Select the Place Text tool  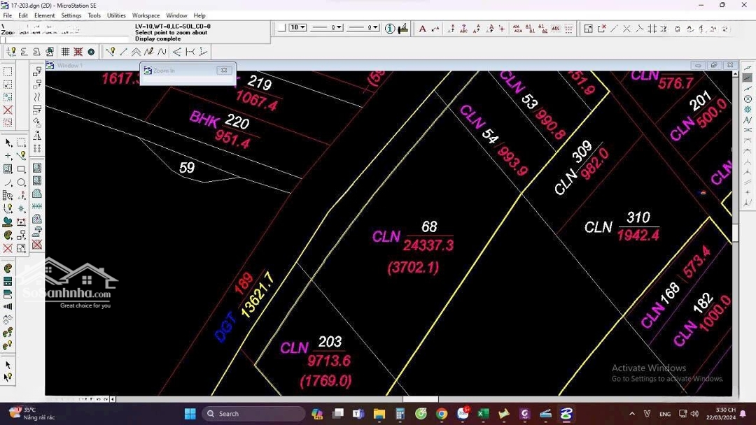pos(422,29)
